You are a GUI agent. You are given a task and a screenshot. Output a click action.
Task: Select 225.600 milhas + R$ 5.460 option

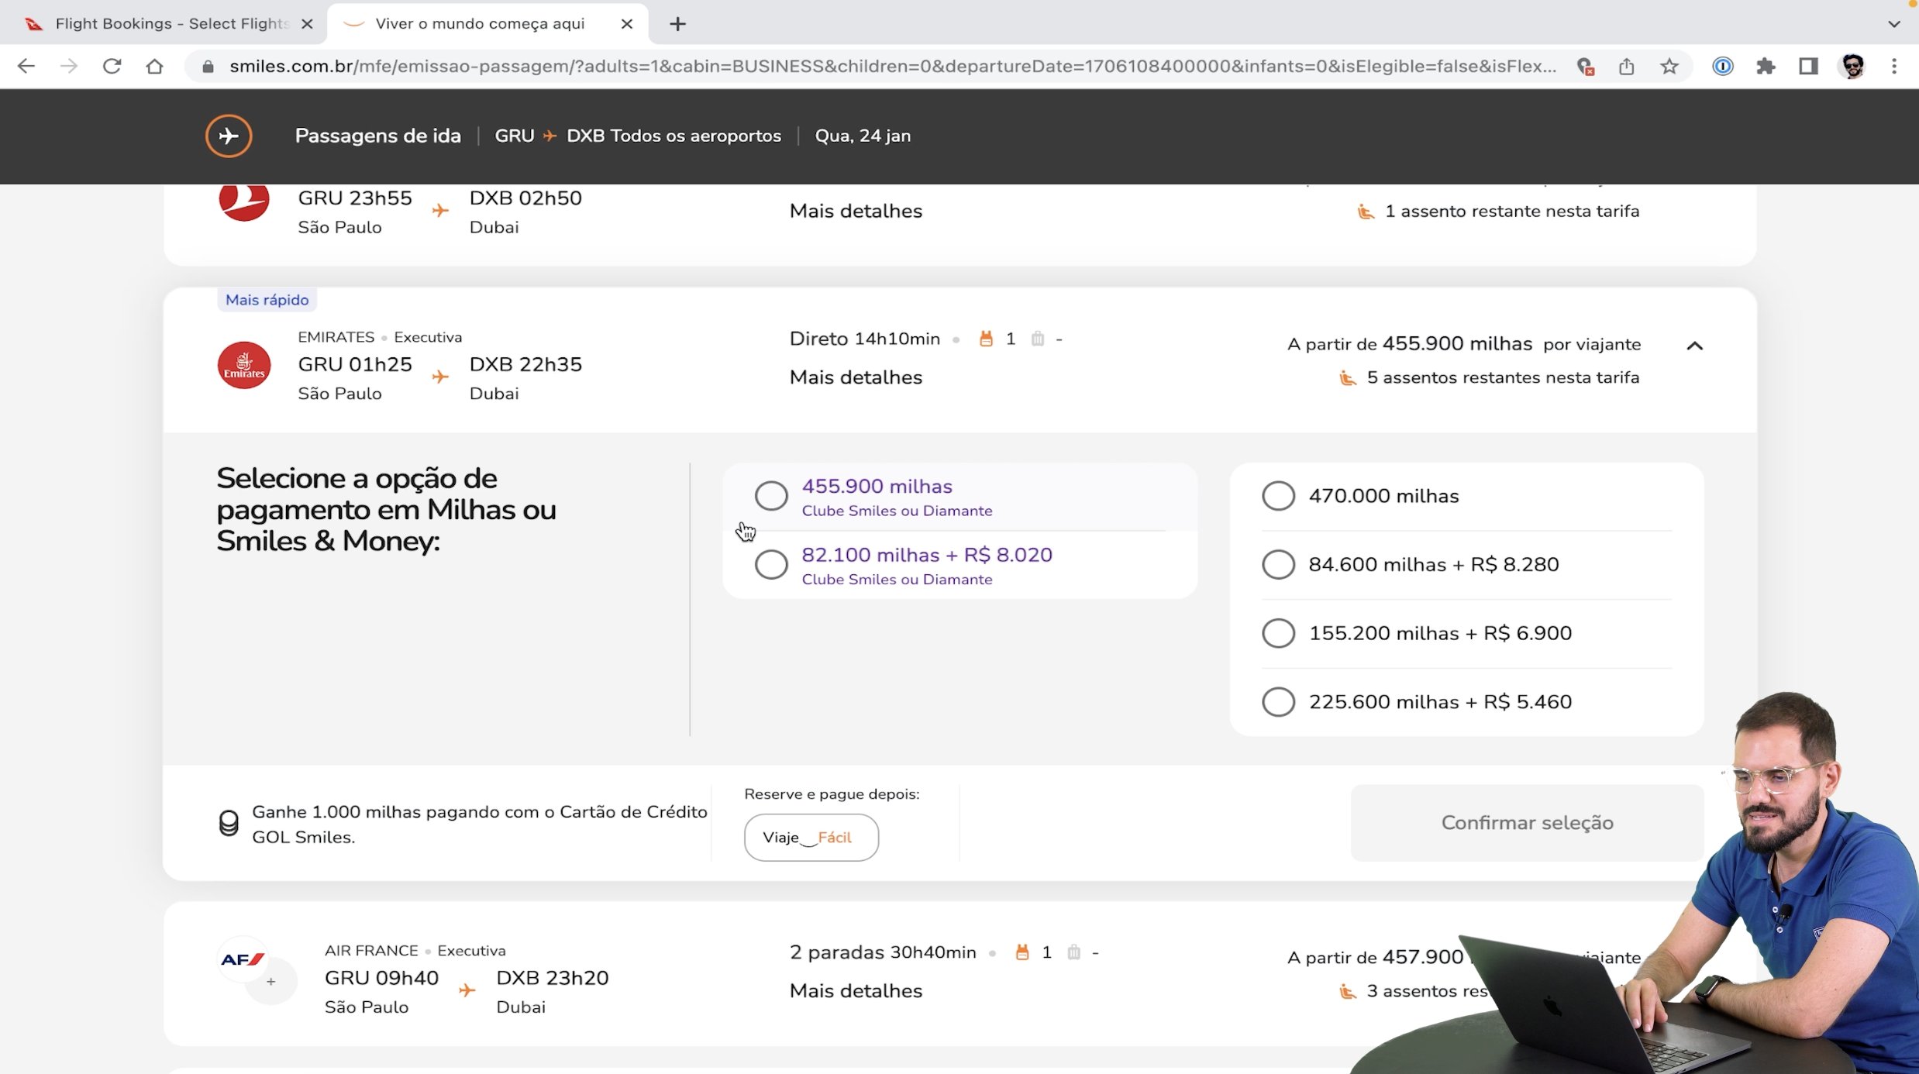pos(1278,702)
